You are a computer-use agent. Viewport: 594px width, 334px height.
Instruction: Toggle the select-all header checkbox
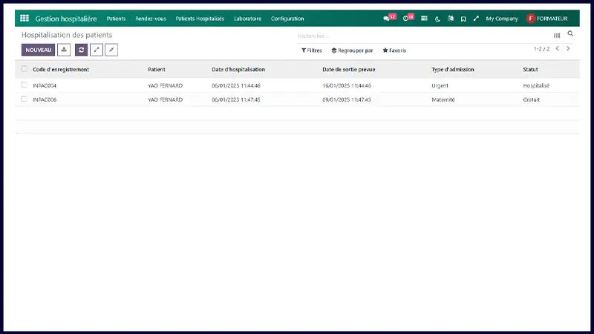tap(25, 69)
